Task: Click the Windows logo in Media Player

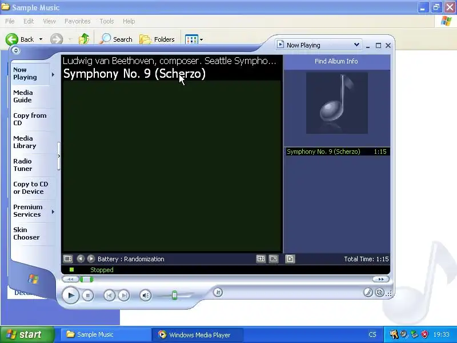Action: [33, 279]
